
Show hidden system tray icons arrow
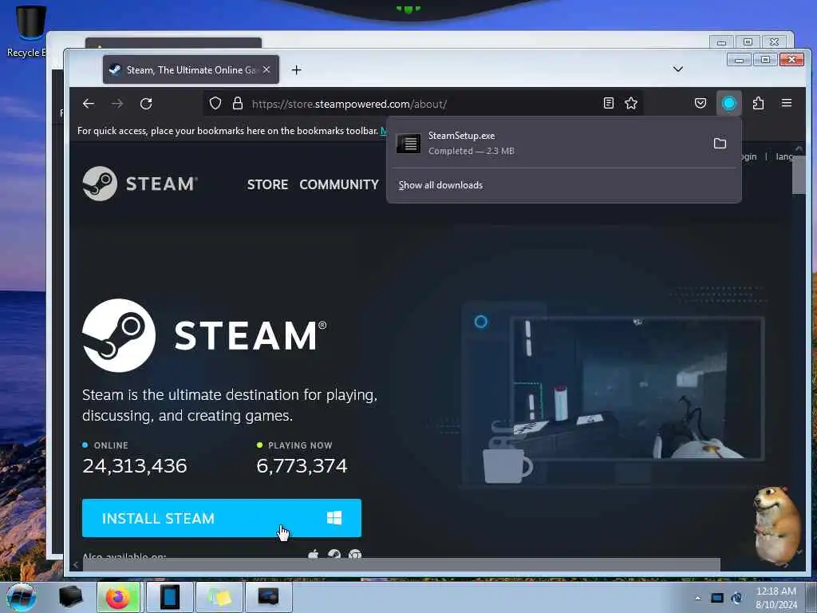697,598
